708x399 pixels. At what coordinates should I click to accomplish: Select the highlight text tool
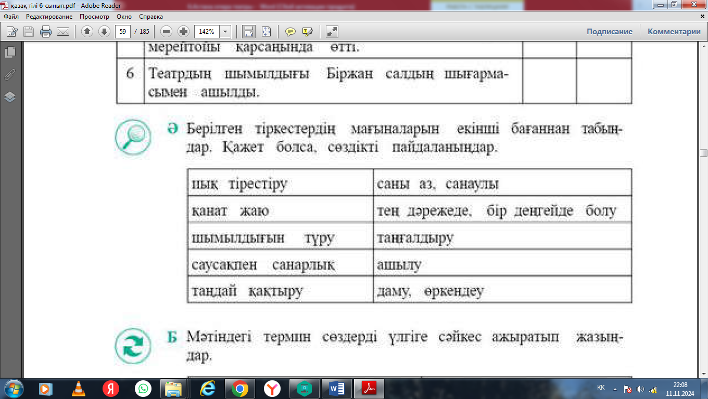point(307,32)
